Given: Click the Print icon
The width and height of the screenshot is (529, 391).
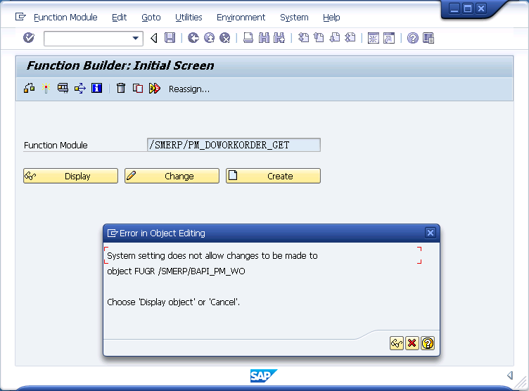Looking at the screenshot, I should pyautogui.click(x=248, y=38).
